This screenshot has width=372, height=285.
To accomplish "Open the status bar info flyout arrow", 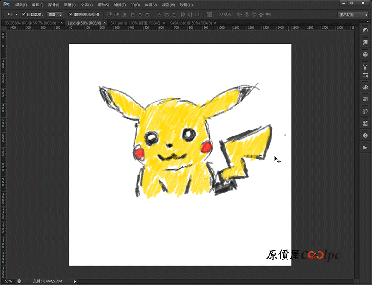I will (x=75, y=281).
